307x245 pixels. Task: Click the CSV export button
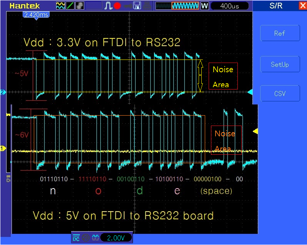(x=280, y=93)
